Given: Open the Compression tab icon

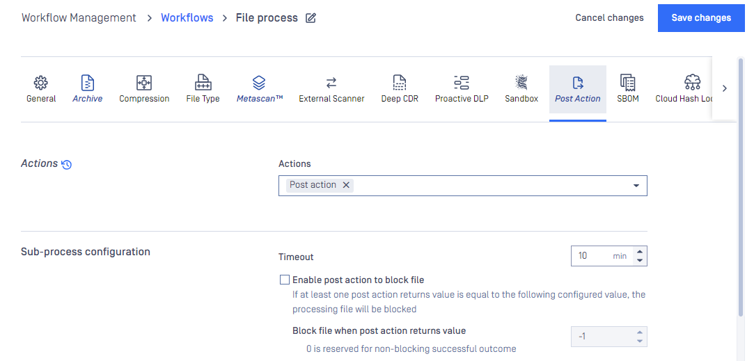Looking at the screenshot, I should [144, 83].
